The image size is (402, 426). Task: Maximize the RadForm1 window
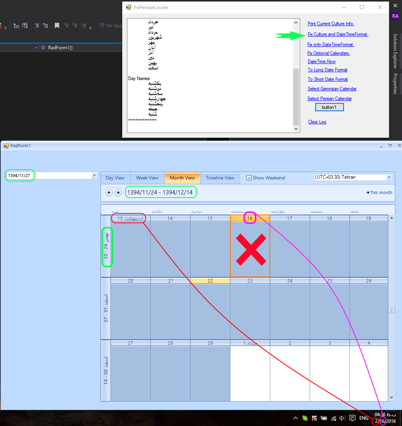390,146
